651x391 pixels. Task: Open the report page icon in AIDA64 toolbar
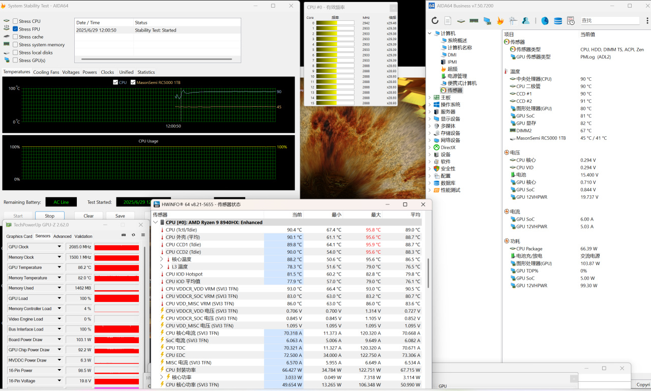[x=448, y=21]
